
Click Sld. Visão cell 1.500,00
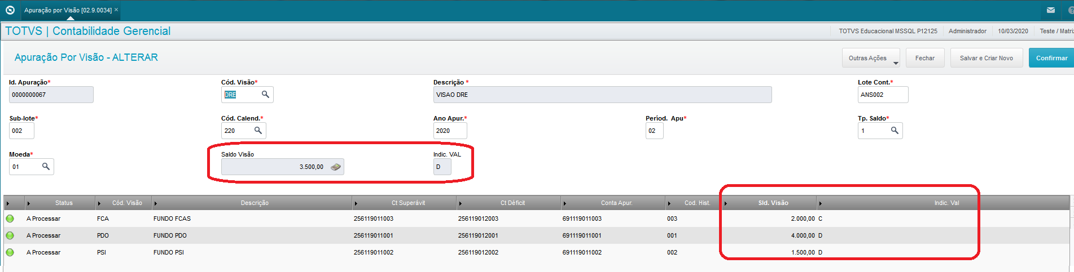[x=803, y=252]
